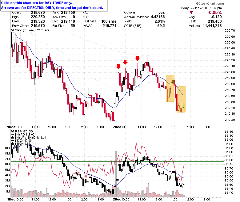This screenshot has height=202, width=240.
Task: Click the 1M volume axis label
Action: click(7, 192)
